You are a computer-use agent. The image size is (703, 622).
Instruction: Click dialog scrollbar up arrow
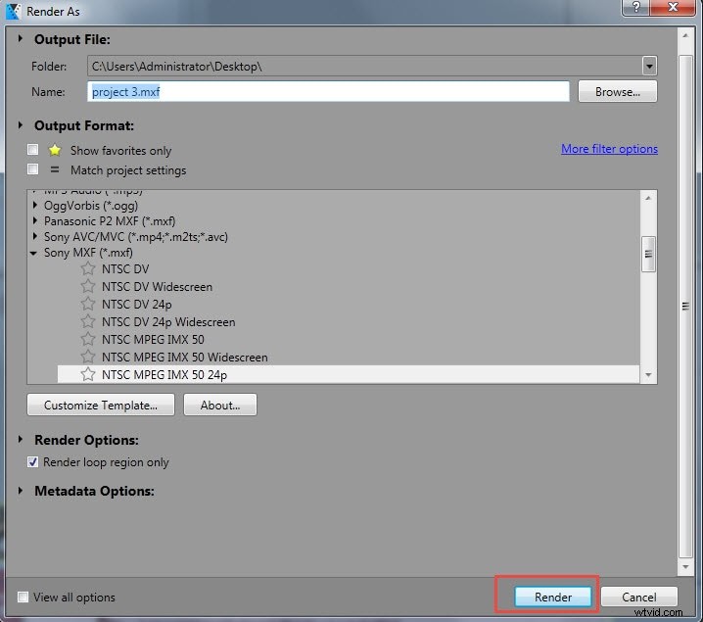[685, 35]
